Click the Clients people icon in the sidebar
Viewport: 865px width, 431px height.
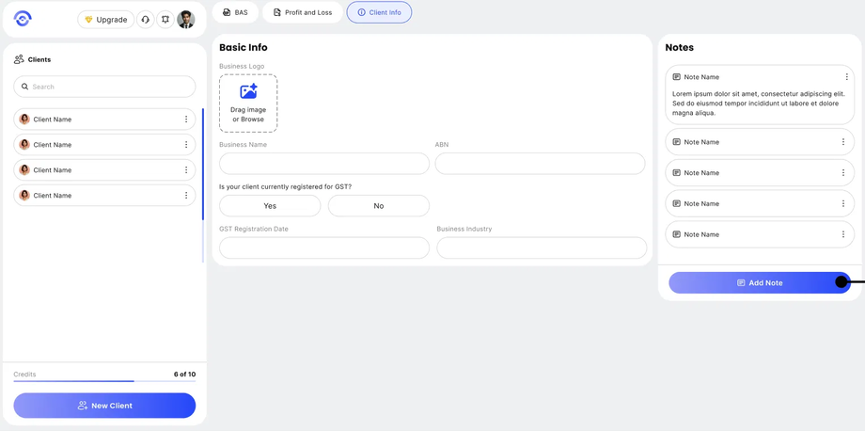coord(19,59)
